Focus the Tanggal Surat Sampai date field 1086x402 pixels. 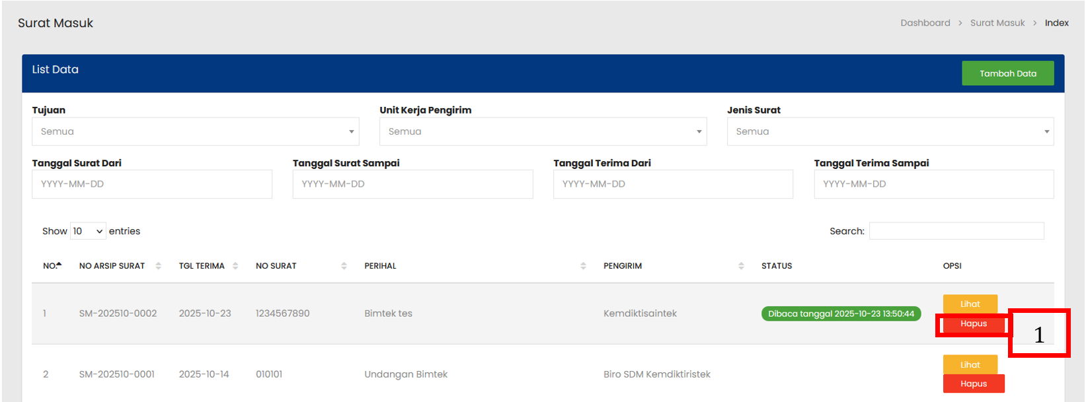tap(412, 184)
